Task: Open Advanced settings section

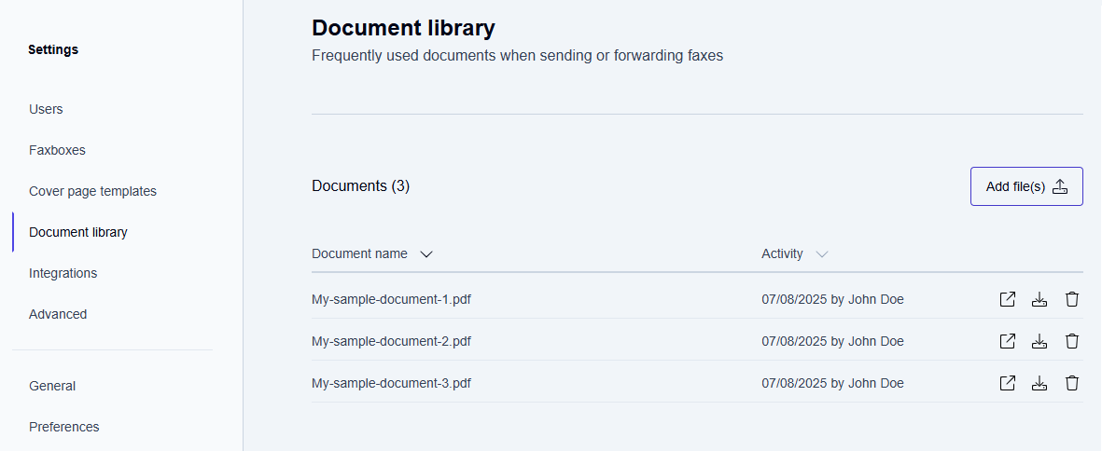Action: tap(58, 314)
